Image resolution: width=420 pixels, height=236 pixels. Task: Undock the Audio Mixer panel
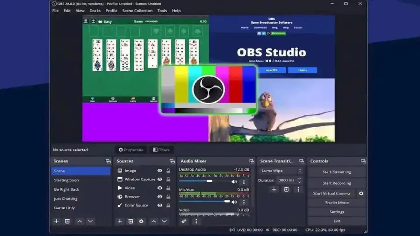coord(252,161)
